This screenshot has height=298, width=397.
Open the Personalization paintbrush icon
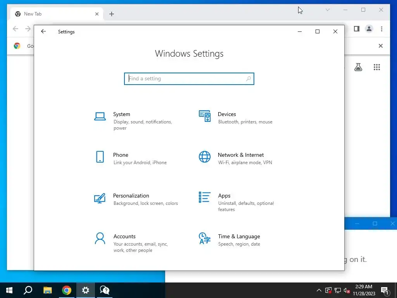click(x=100, y=198)
